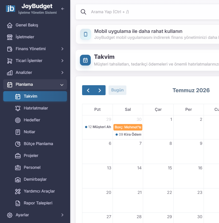
Task: Click the Yardımcı Araçlar tools icon
Action: pos(18,191)
